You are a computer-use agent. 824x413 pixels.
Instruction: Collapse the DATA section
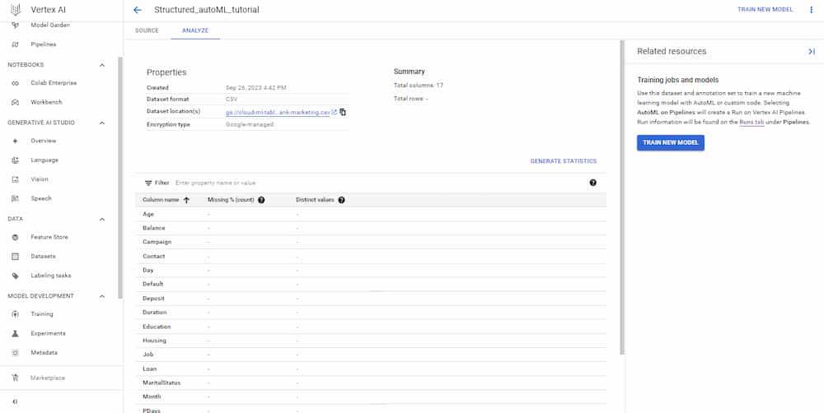click(x=102, y=219)
